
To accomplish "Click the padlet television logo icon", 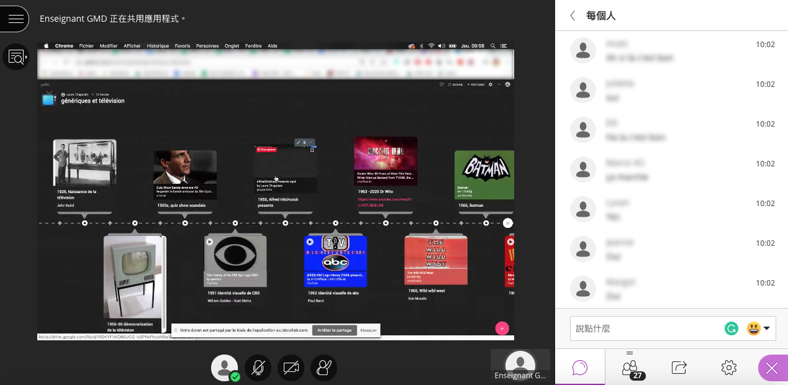I will click(x=49, y=98).
